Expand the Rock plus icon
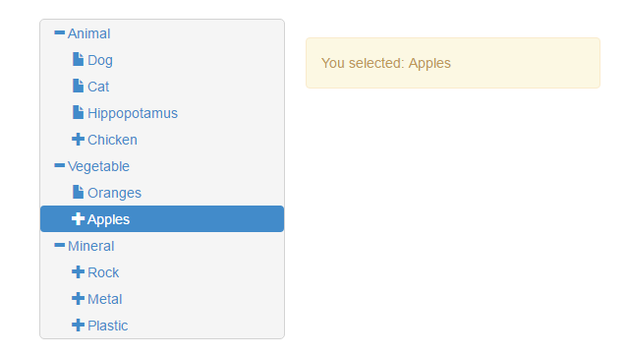This screenshot has height=356, width=627. point(78,272)
